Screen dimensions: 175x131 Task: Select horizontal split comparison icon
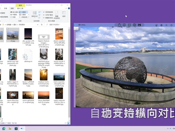(129, 25)
